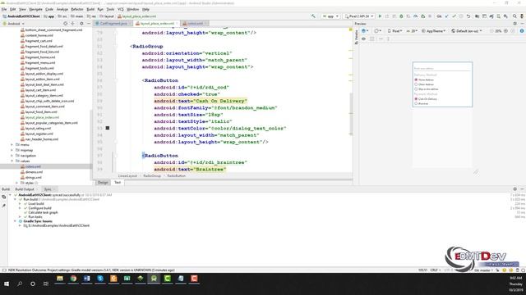
Task: Pin the Build panel tab
Action: click(x=3, y=206)
